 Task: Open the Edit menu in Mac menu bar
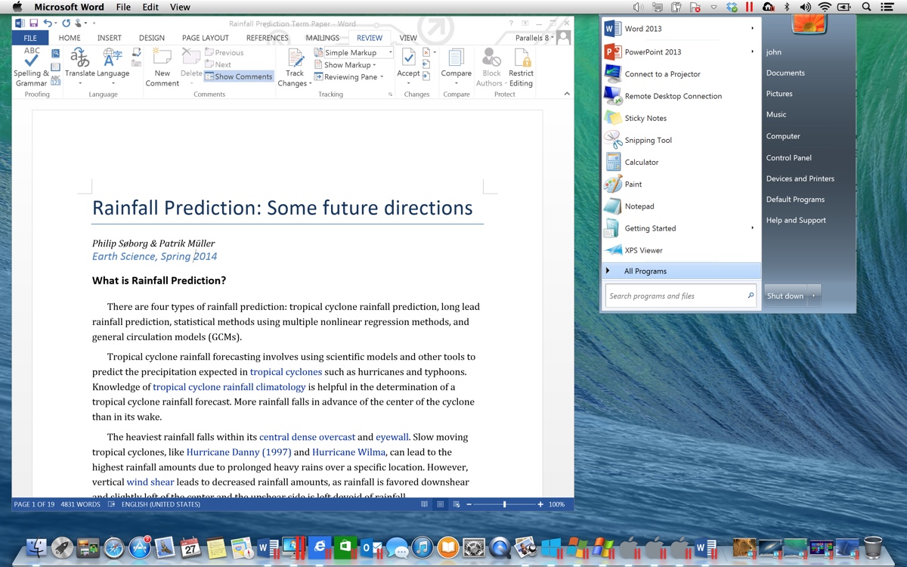[150, 7]
